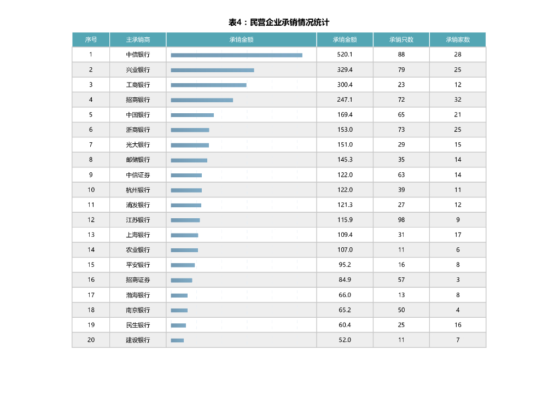Click the 兴业银行 name cell
Viewport: 560px width, 396px height.
click(x=138, y=69)
